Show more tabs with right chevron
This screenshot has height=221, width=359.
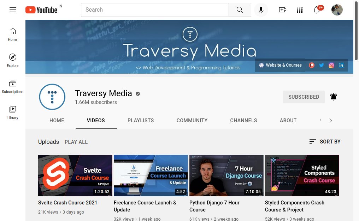tap(331, 121)
